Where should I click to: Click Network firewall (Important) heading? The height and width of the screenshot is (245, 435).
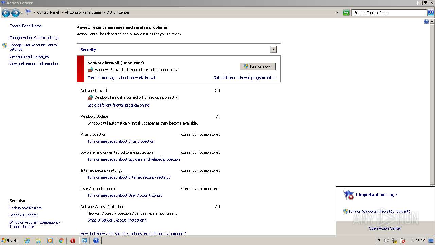(x=116, y=63)
